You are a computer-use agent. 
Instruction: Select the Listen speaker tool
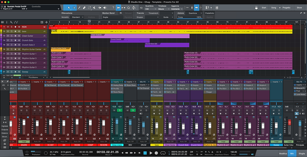[x=105, y=8]
